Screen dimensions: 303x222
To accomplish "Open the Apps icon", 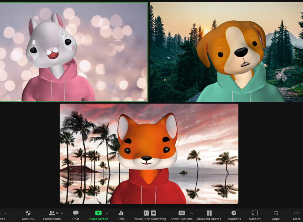I will pyautogui.click(x=276, y=213).
